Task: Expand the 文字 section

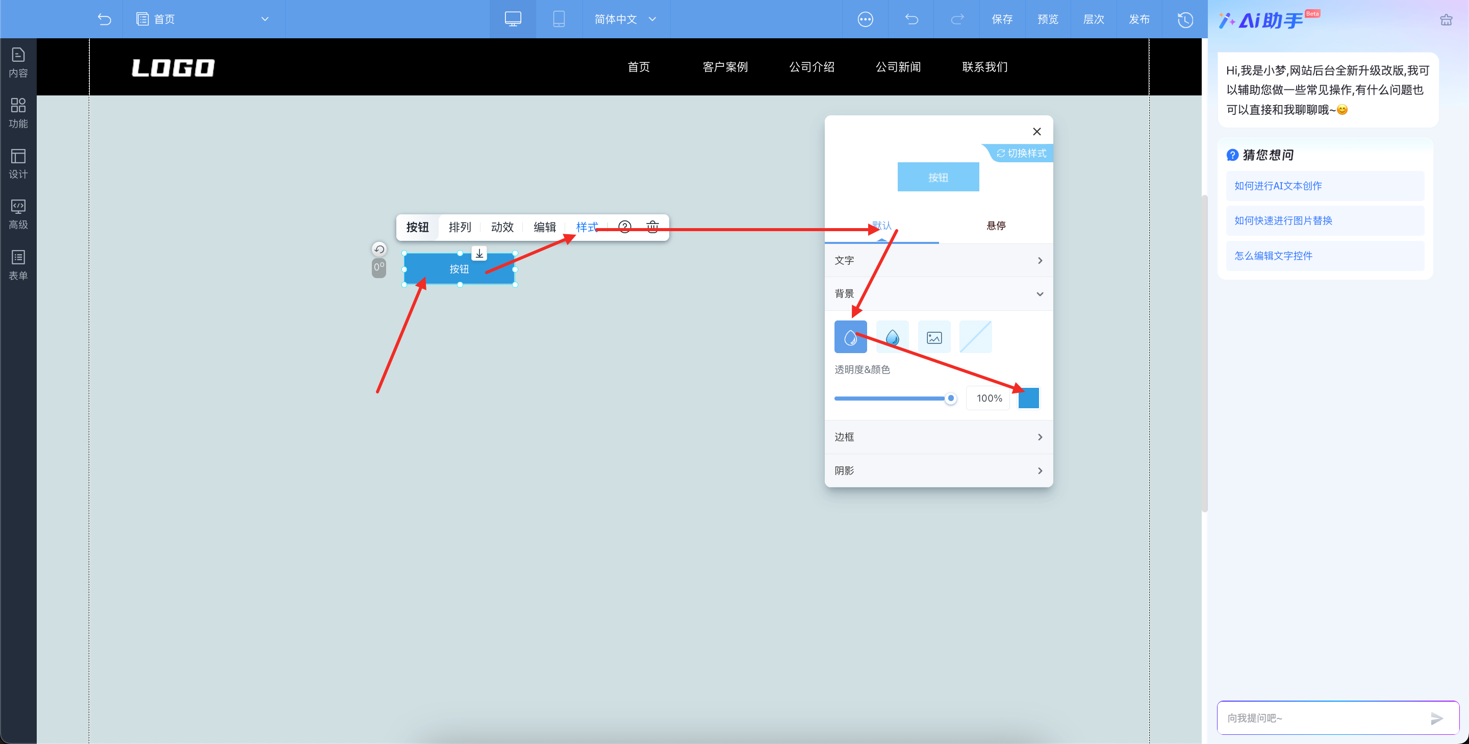Action: (x=939, y=260)
